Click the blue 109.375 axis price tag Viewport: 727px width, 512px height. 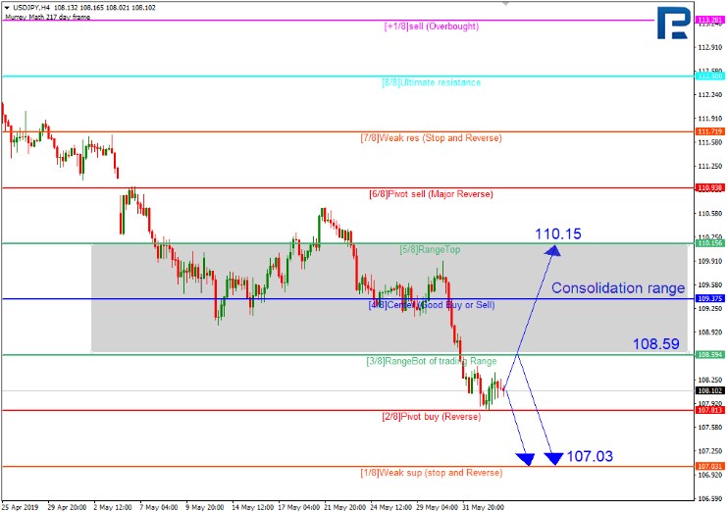pyautogui.click(x=707, y=299)
